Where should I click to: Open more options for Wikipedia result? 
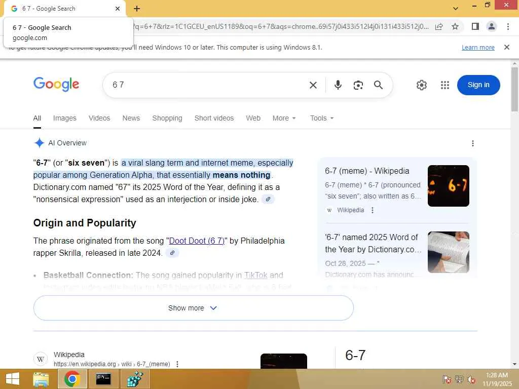177,364
